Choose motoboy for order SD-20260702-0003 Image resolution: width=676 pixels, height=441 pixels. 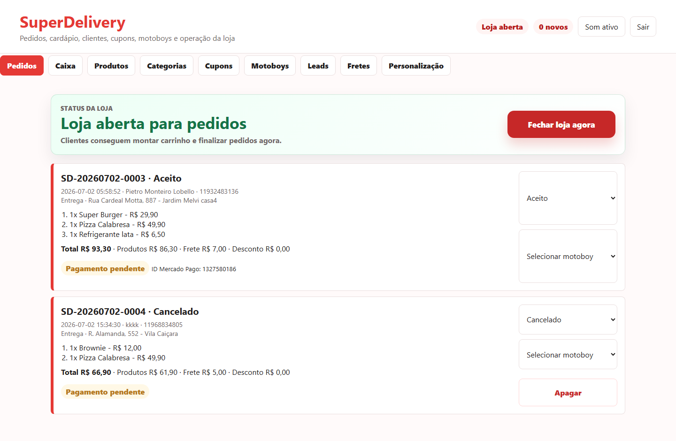pos(568,256)
